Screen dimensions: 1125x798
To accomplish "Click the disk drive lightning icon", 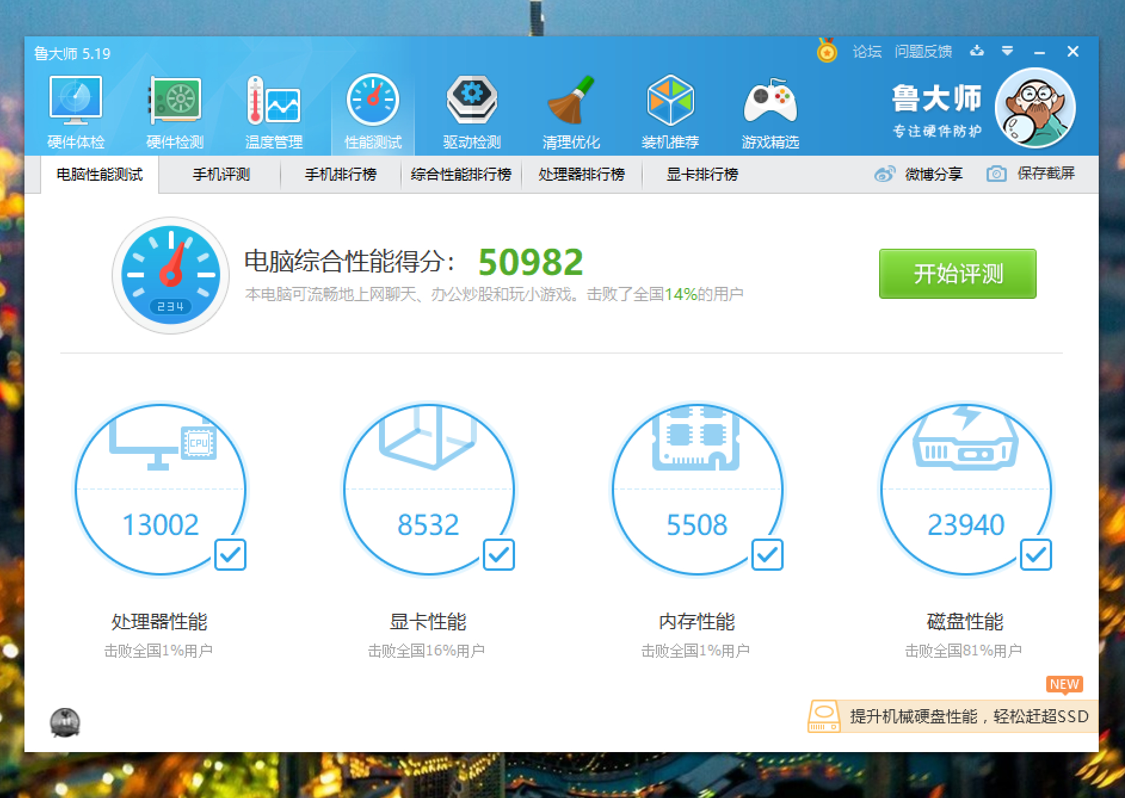I will 966,438.
